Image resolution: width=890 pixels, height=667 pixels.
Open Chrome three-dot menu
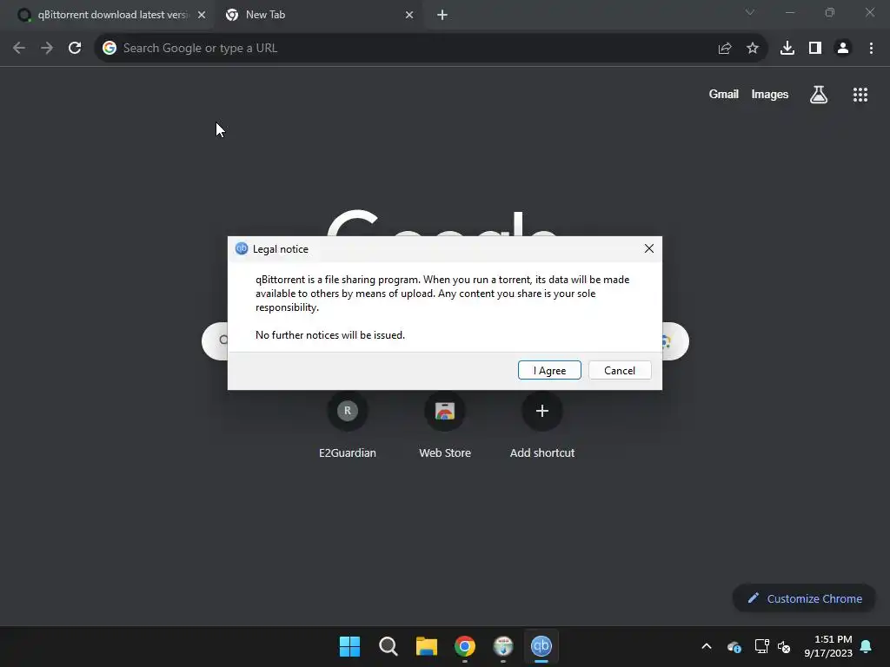point(871,49)
